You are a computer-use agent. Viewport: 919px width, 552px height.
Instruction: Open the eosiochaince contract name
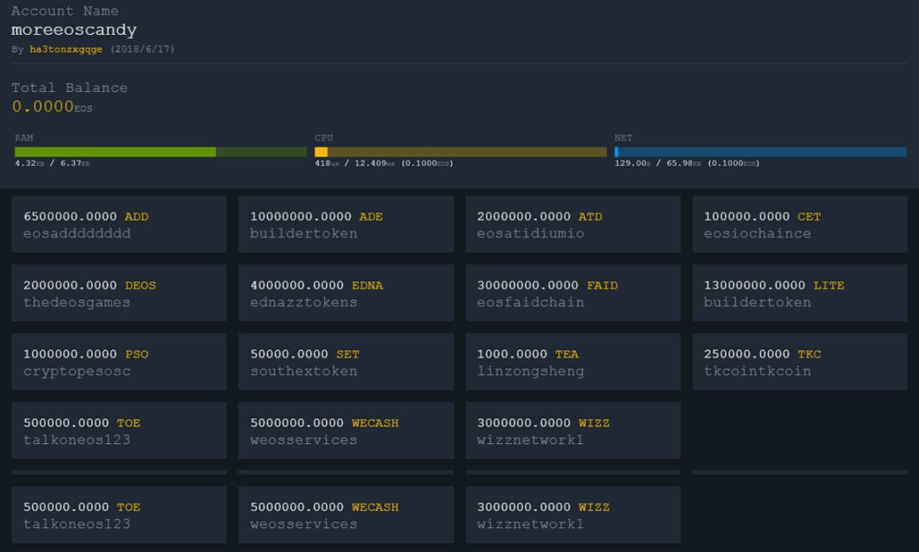tap(757, 233)
